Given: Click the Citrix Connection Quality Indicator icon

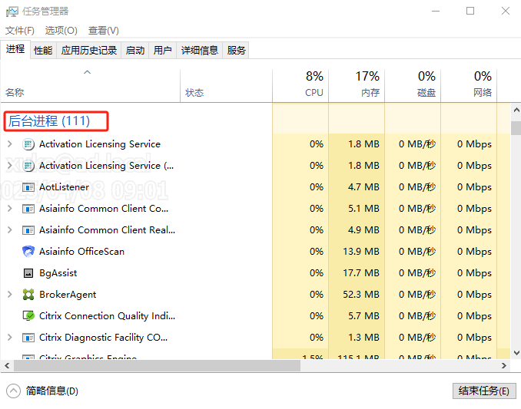Looking at the screenshot, I should click(x=28, y=316).
